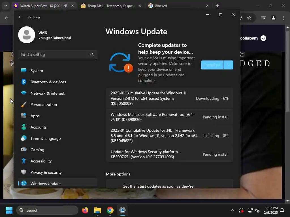Screen dimensions: 290x217
Task: Open the media control icon in Chrome
Action: pyautogui.click(x=263, y=18)
